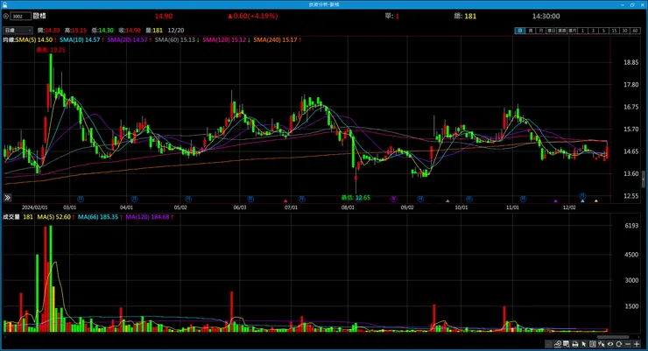The width and height of the screenshot is (648, 351).
Task: Click the indicator cursor tool icon
Action: click(602, 344)
